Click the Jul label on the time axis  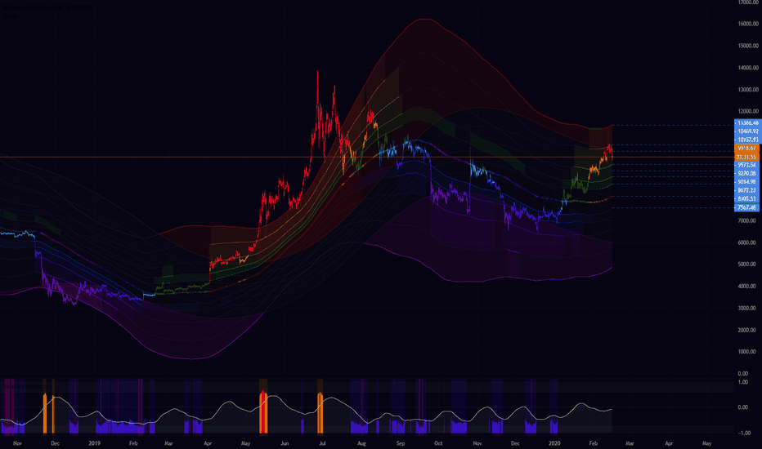[x=321, y=443]
